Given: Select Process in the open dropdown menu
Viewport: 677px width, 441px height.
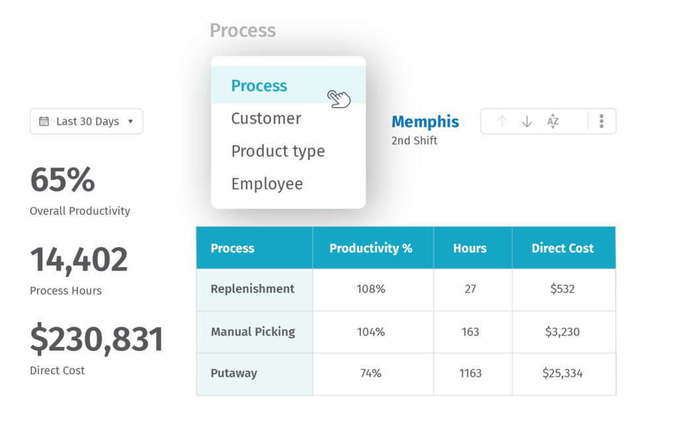Looking at the screenshot, I should click(x=259, y=85).
